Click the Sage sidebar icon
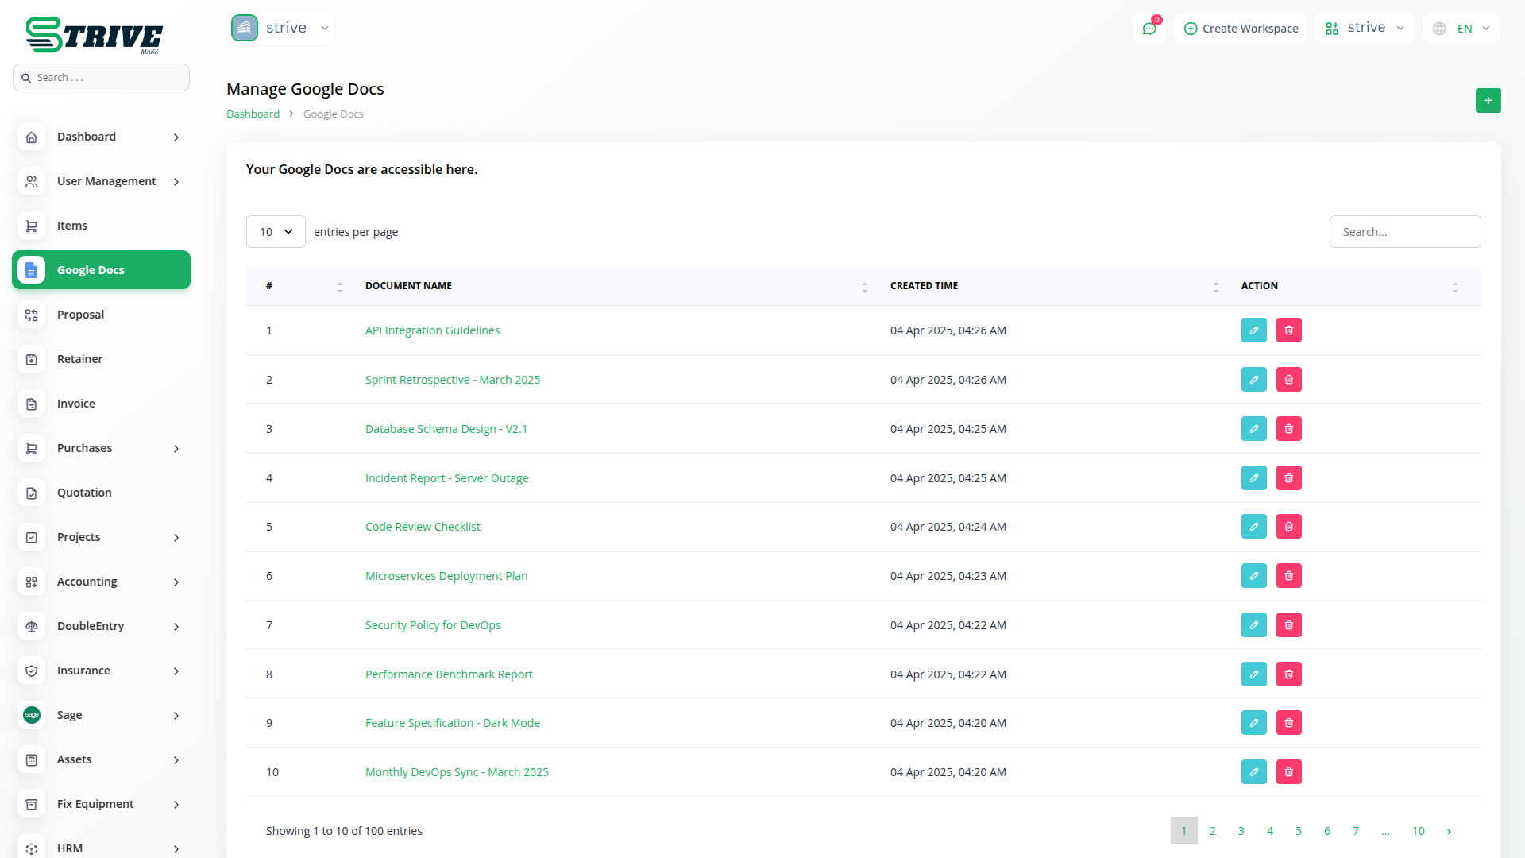 point(32,715)
